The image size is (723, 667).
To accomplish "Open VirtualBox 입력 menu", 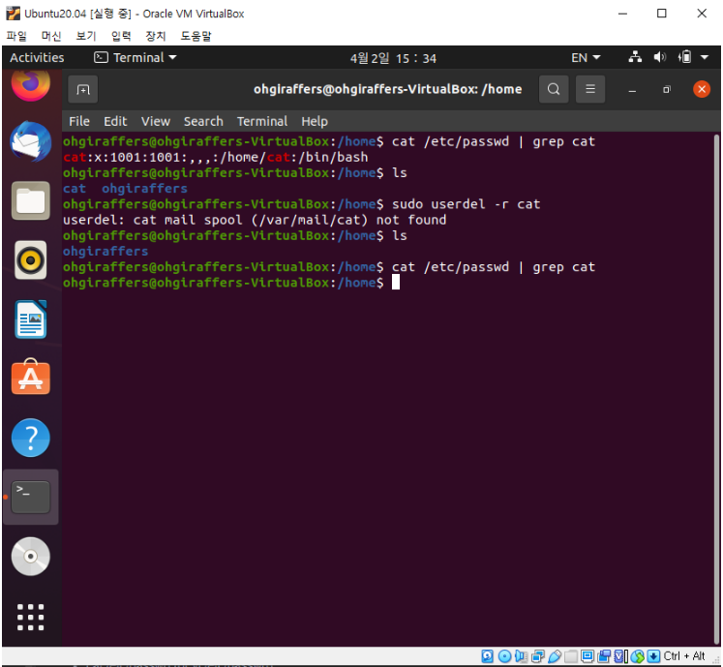I will (121, 36).
